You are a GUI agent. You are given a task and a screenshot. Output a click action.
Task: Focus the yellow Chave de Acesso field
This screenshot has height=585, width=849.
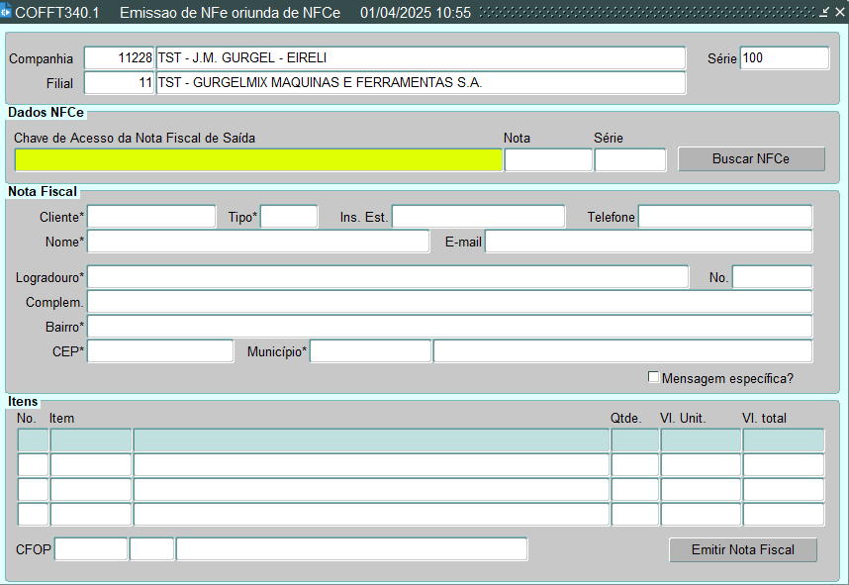[258, 159]
